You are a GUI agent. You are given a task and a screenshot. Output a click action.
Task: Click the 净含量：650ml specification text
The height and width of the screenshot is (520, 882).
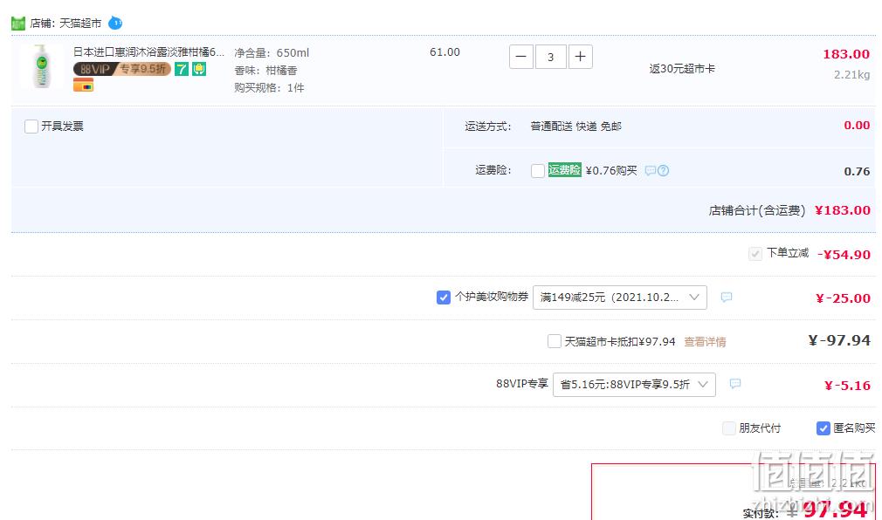pyautogui.click(x=272, y=53)
